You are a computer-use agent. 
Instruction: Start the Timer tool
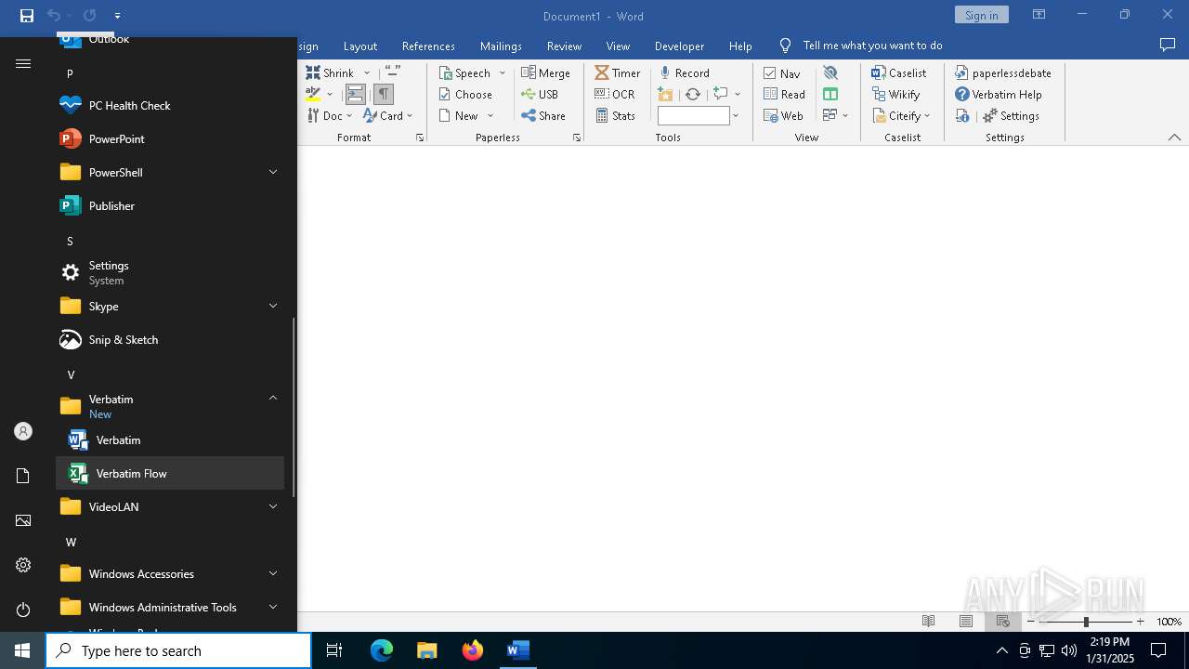(618, 72)
